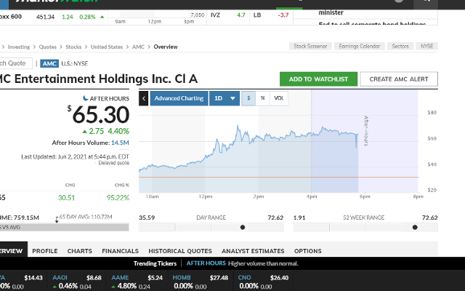The image size is (465, 291).
Task: Click the day range marker dot
Action: [x=243, y=228]
